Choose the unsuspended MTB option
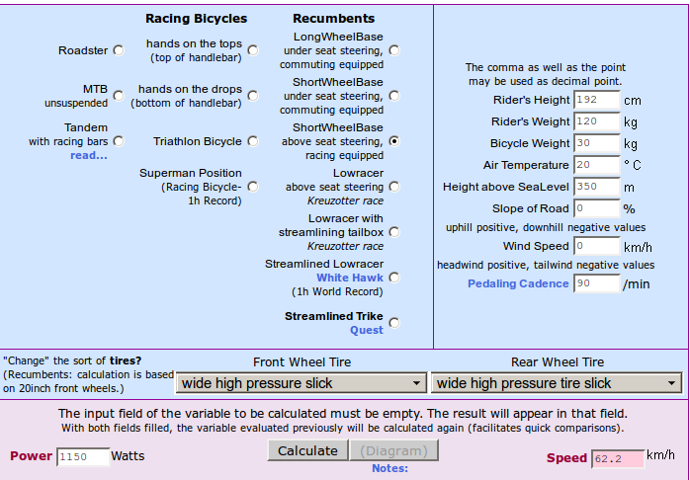This screenshot has height=480, width=690. (x=119, y=96)
